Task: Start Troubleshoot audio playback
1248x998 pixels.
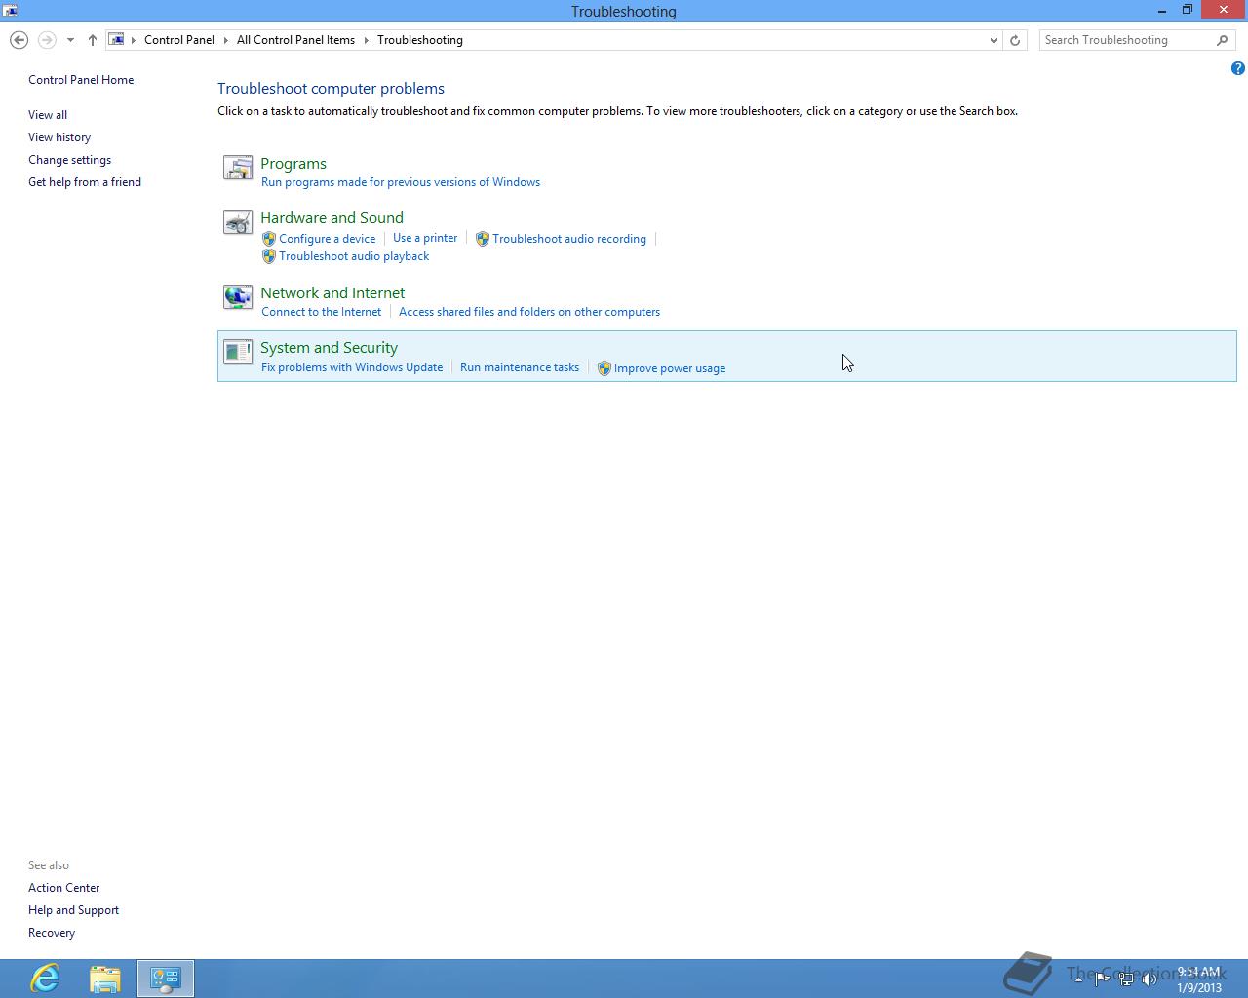Action: pyautogui.click(x=354, y=256)
